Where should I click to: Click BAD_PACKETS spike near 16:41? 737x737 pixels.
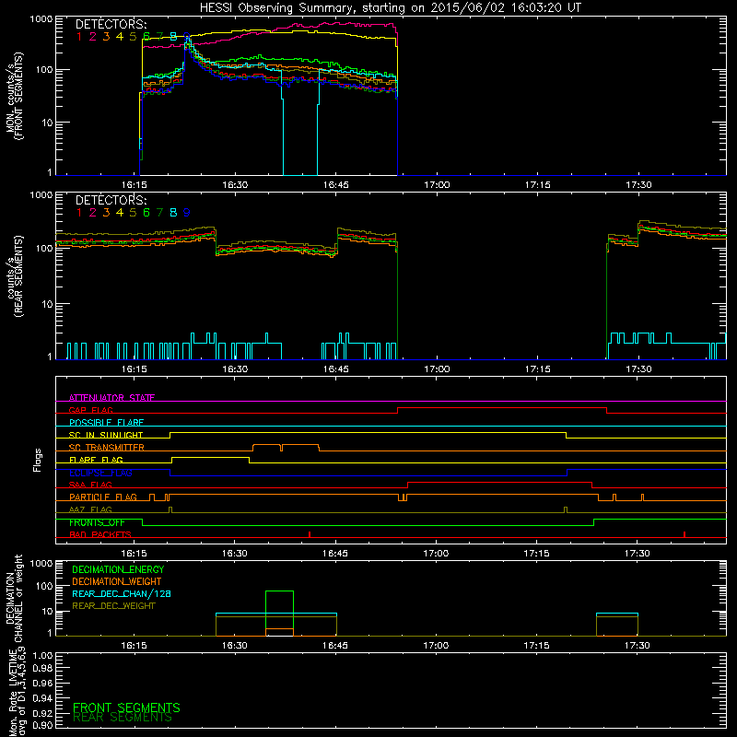(x=310, y=534)
